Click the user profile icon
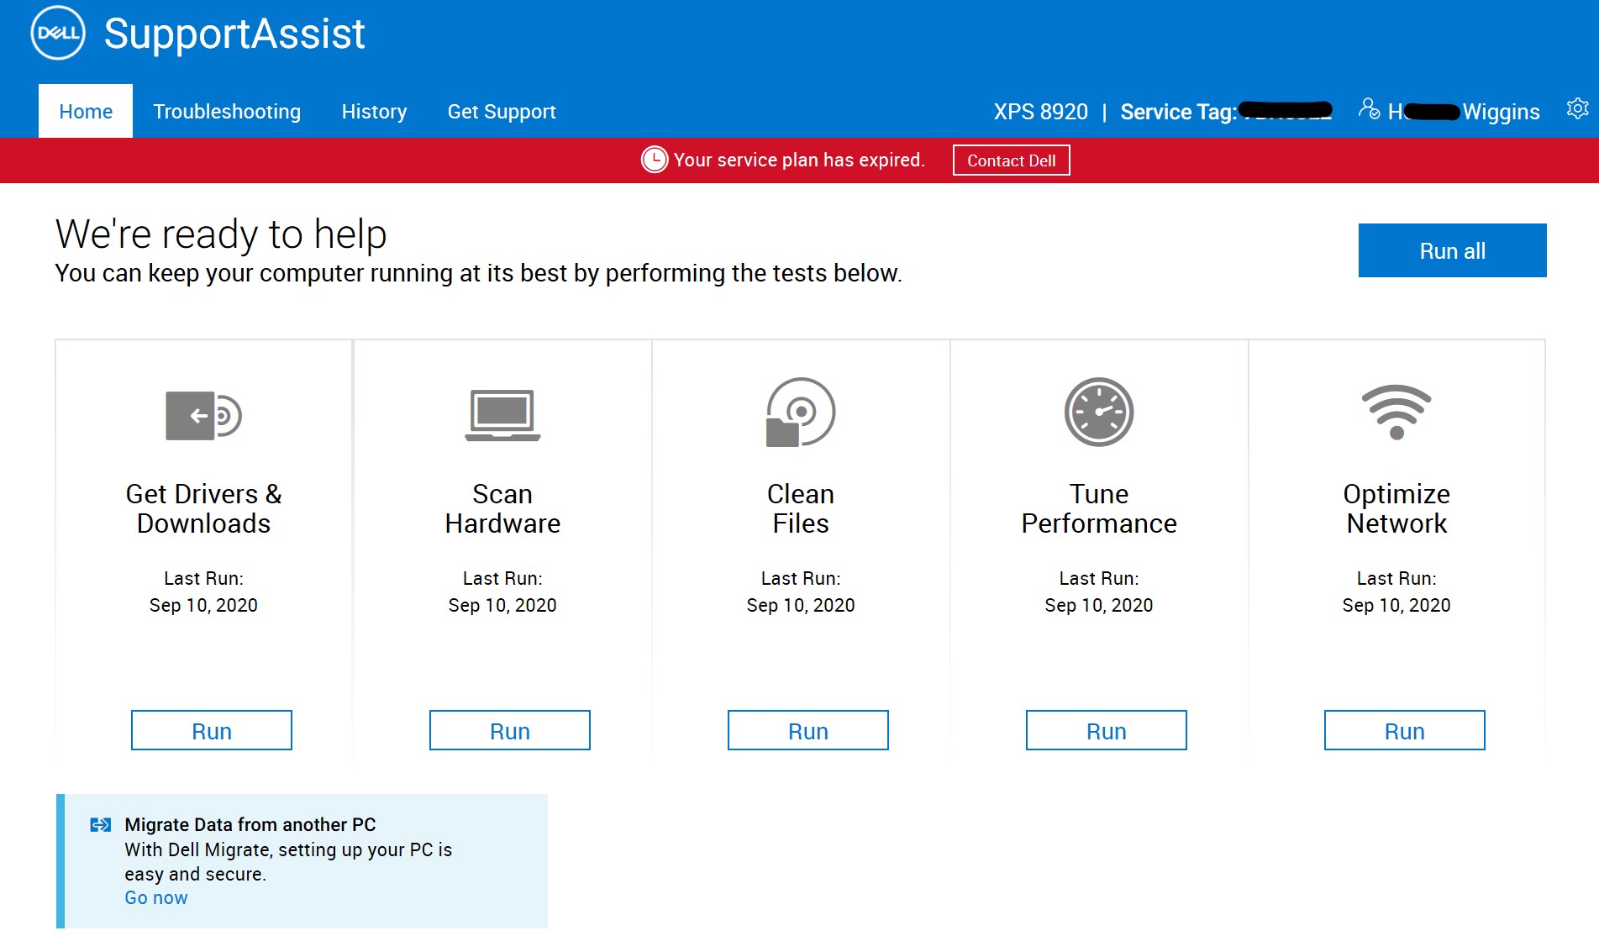The image size is (1599, 936). point(1369,109)
